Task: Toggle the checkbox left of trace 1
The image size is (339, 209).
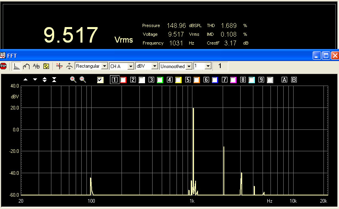Action: pos(100,80)
